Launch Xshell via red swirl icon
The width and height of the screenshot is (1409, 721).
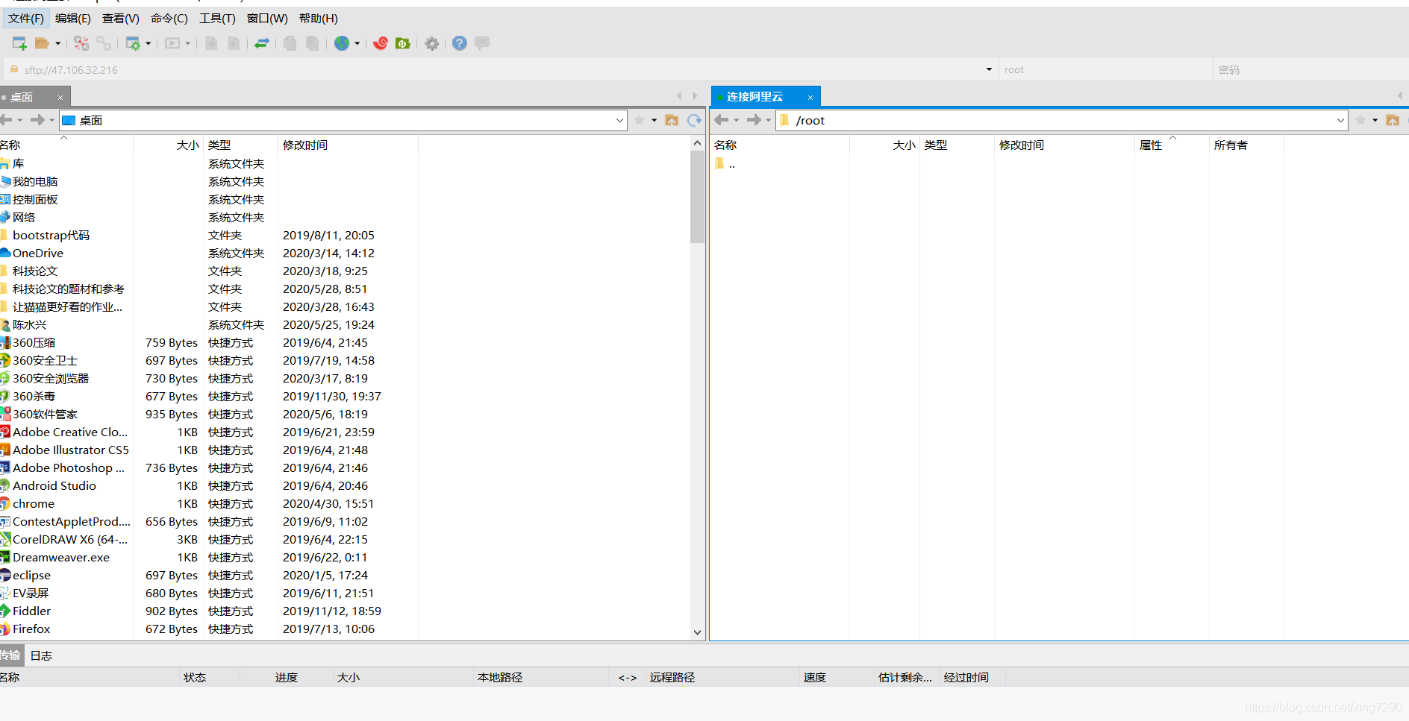tap(381, 43)
